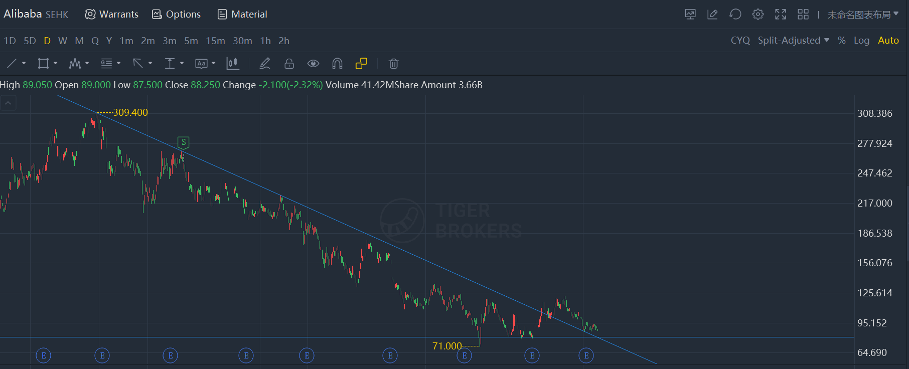Click the yellow linked-squares drawing icon

tap(361, 64)
